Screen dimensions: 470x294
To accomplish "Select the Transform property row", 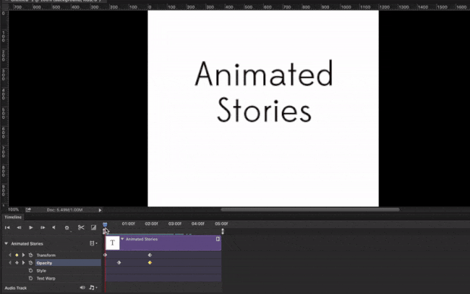I will [45, 255].
